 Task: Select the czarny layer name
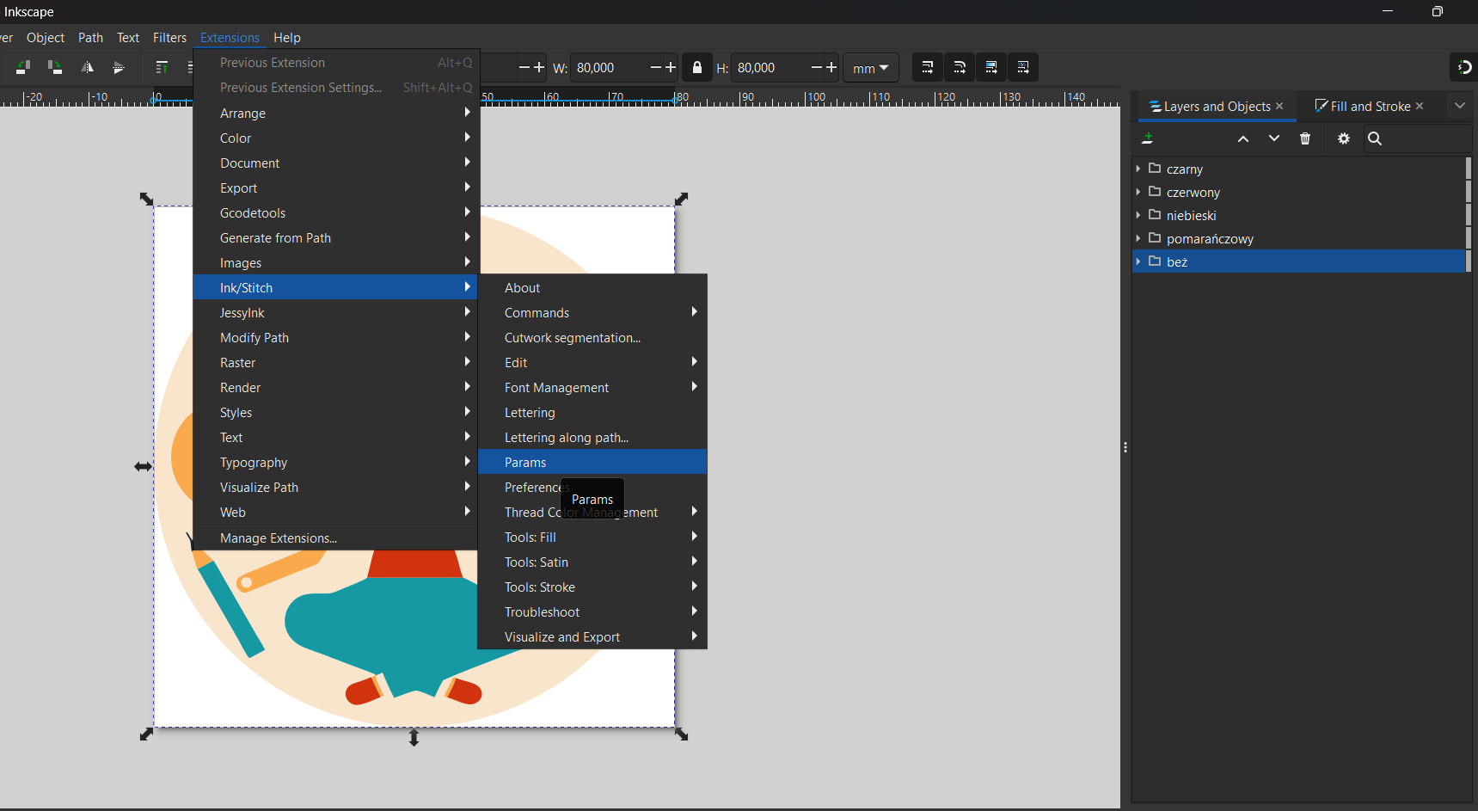1185,169
